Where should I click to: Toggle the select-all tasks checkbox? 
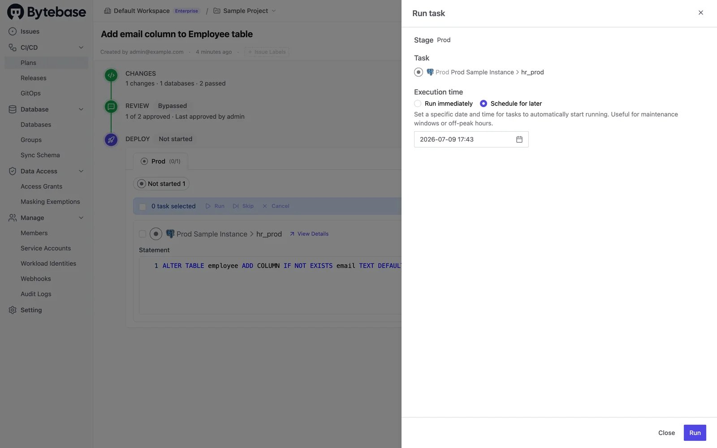coord(143,207)
